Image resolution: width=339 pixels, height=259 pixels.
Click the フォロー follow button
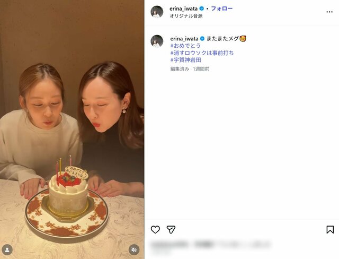(x=221, y=8)
